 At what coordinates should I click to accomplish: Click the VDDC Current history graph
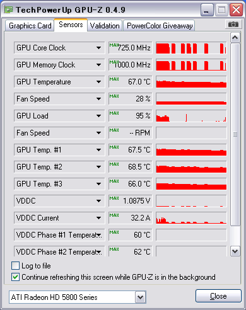[191, 218]
